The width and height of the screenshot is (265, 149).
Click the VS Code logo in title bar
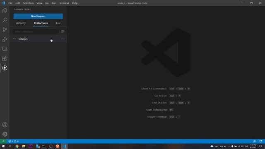point(4,3)
